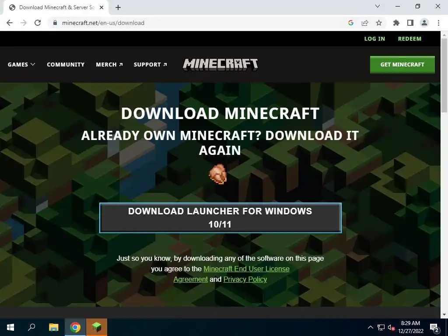Click the page vertical scrollbar thumb
The image size is (448, 336).
tap(444, 76)
